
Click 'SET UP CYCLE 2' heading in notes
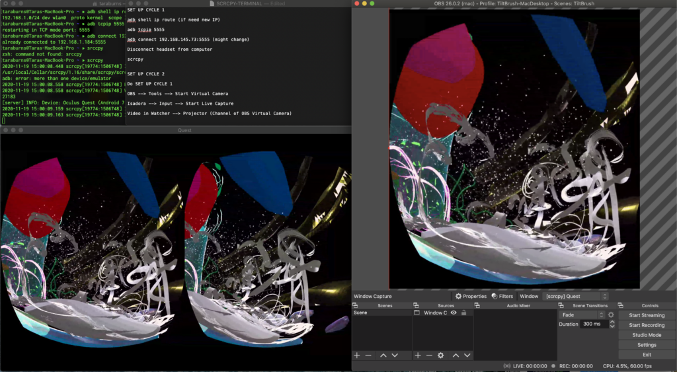click(146, 74)
